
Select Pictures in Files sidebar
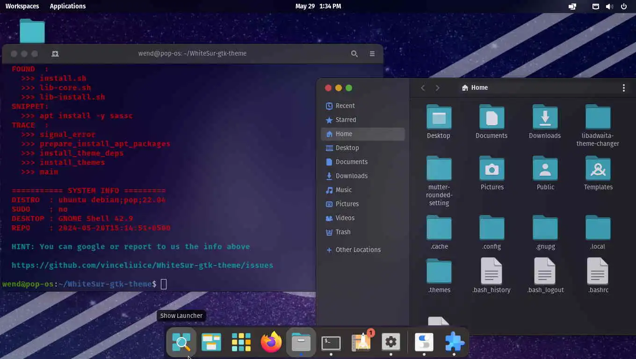click(x=363, y=204)
